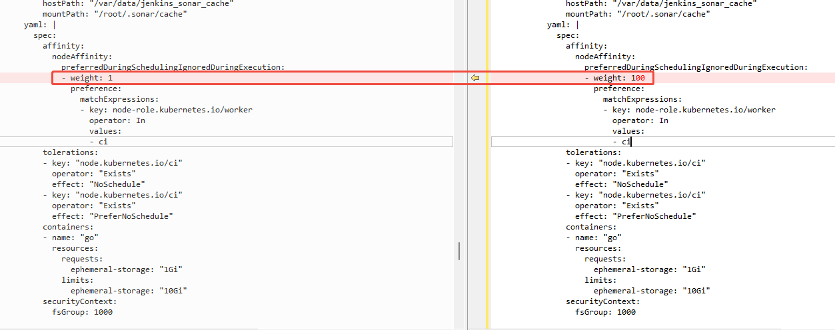Click 'preference:' in right pane
This screenshot has height=330, width=835.
(619, 88)
